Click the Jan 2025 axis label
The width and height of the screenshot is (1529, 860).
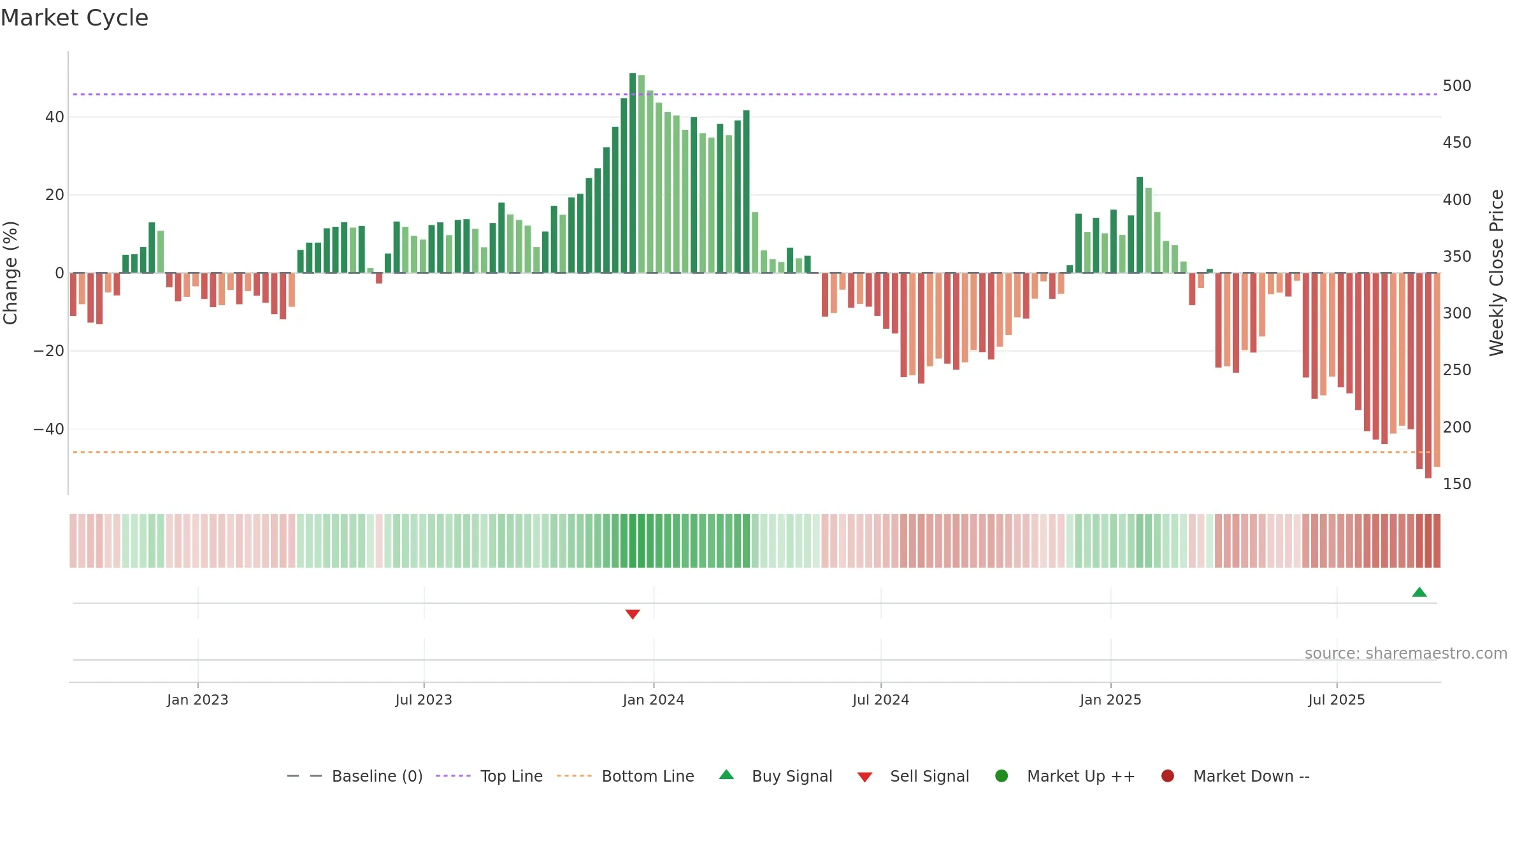[1110, 699]
